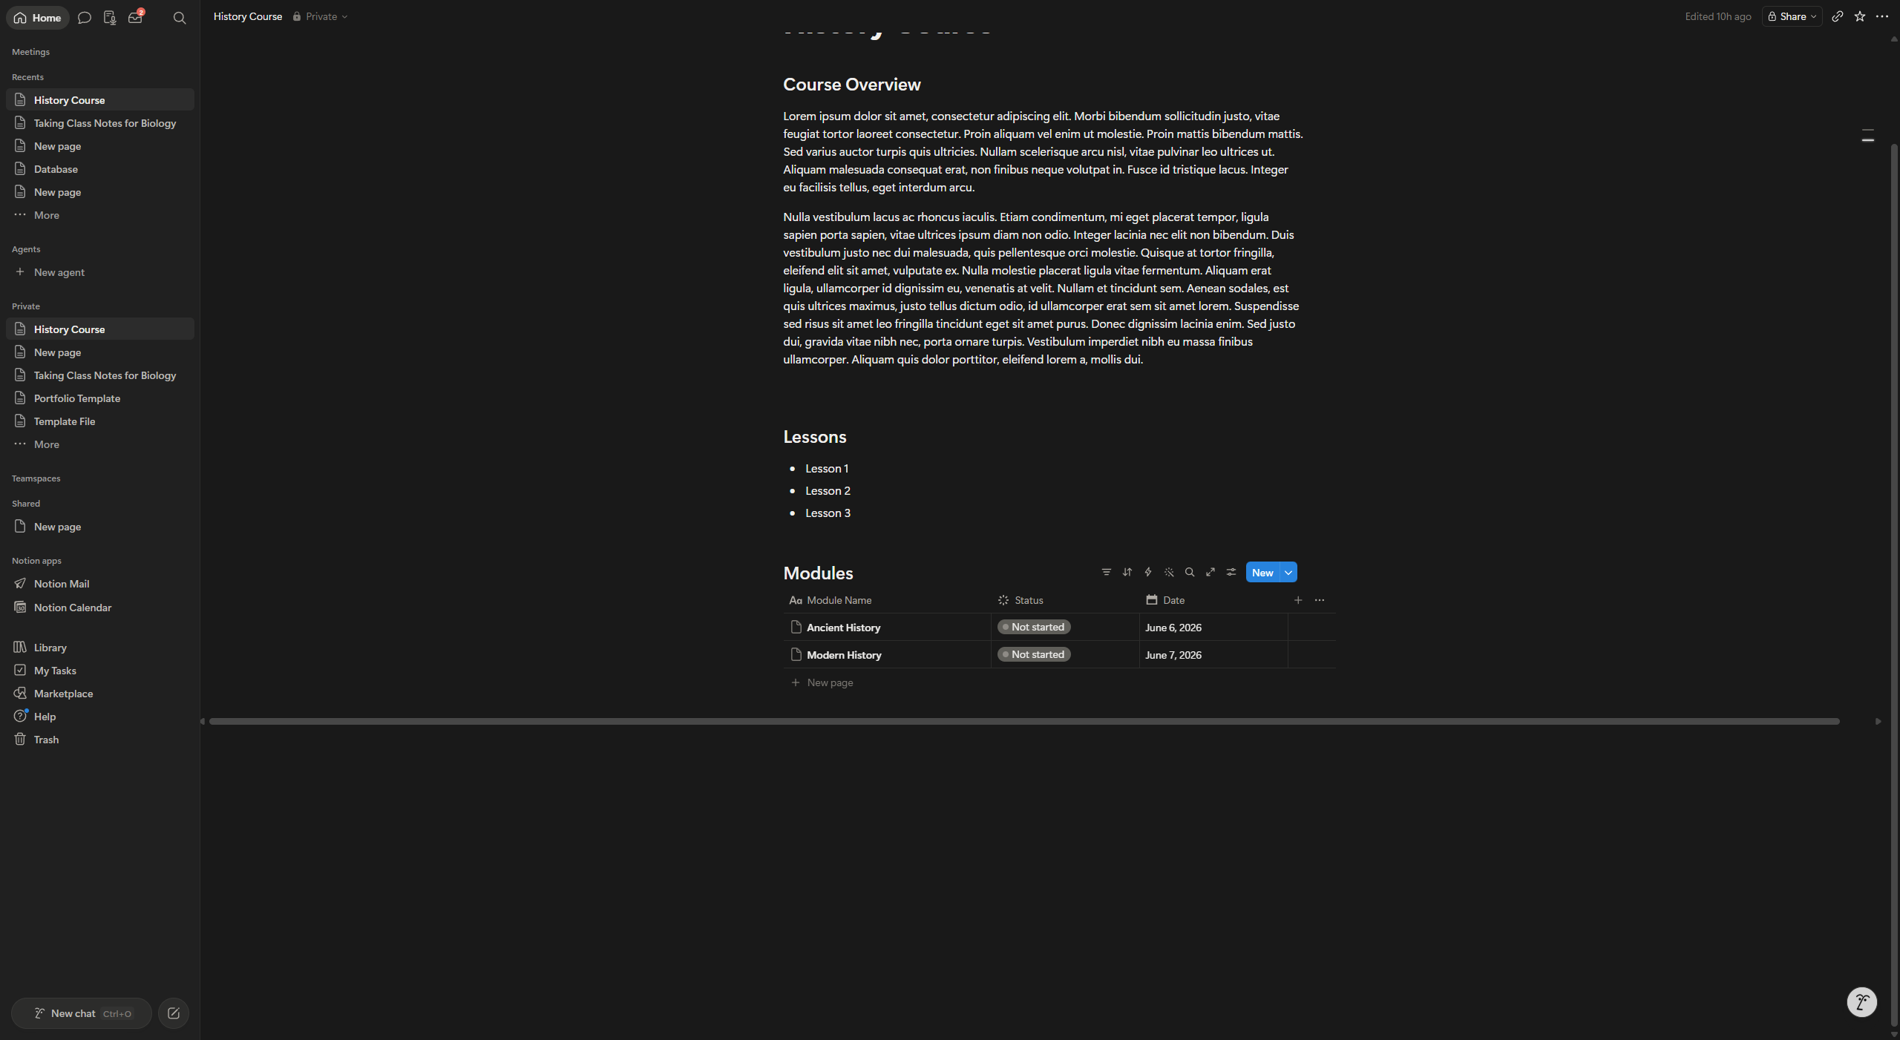Open the Library section
The height and width of the screenshot is (1040, 1900).
100,648
